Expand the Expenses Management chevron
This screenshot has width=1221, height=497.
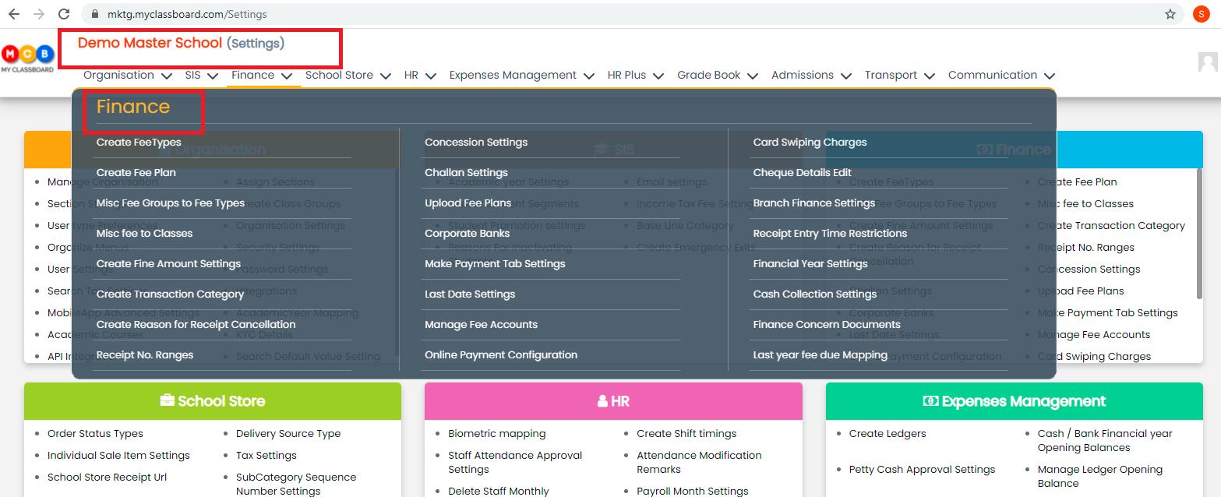[590, 76]
